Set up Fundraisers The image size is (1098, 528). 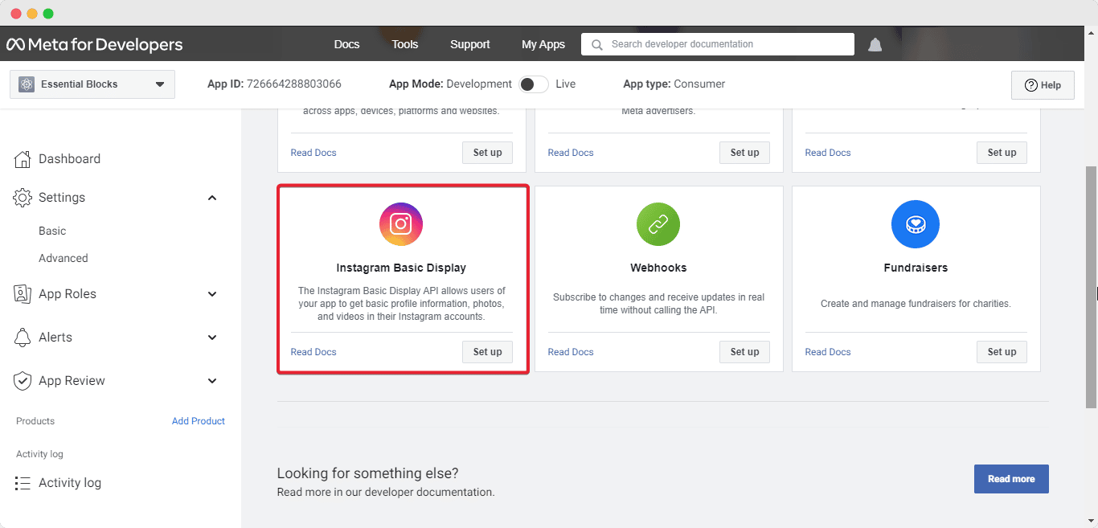(x=1002, y=352)
